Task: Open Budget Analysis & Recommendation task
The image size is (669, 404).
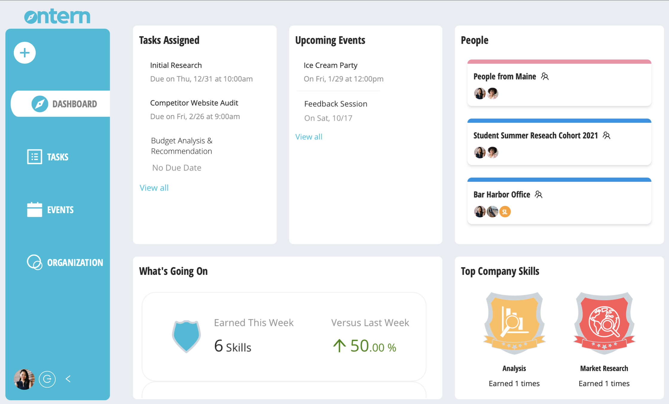Action: pyautogui.click(x=182, y=146)
